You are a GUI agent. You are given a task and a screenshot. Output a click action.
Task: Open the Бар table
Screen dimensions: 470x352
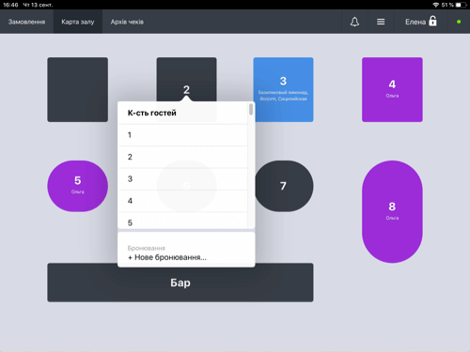(x=180, y=283)
